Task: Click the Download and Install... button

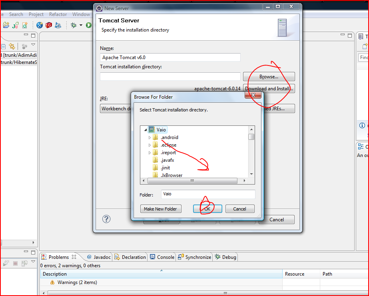Action: [269, 89]
